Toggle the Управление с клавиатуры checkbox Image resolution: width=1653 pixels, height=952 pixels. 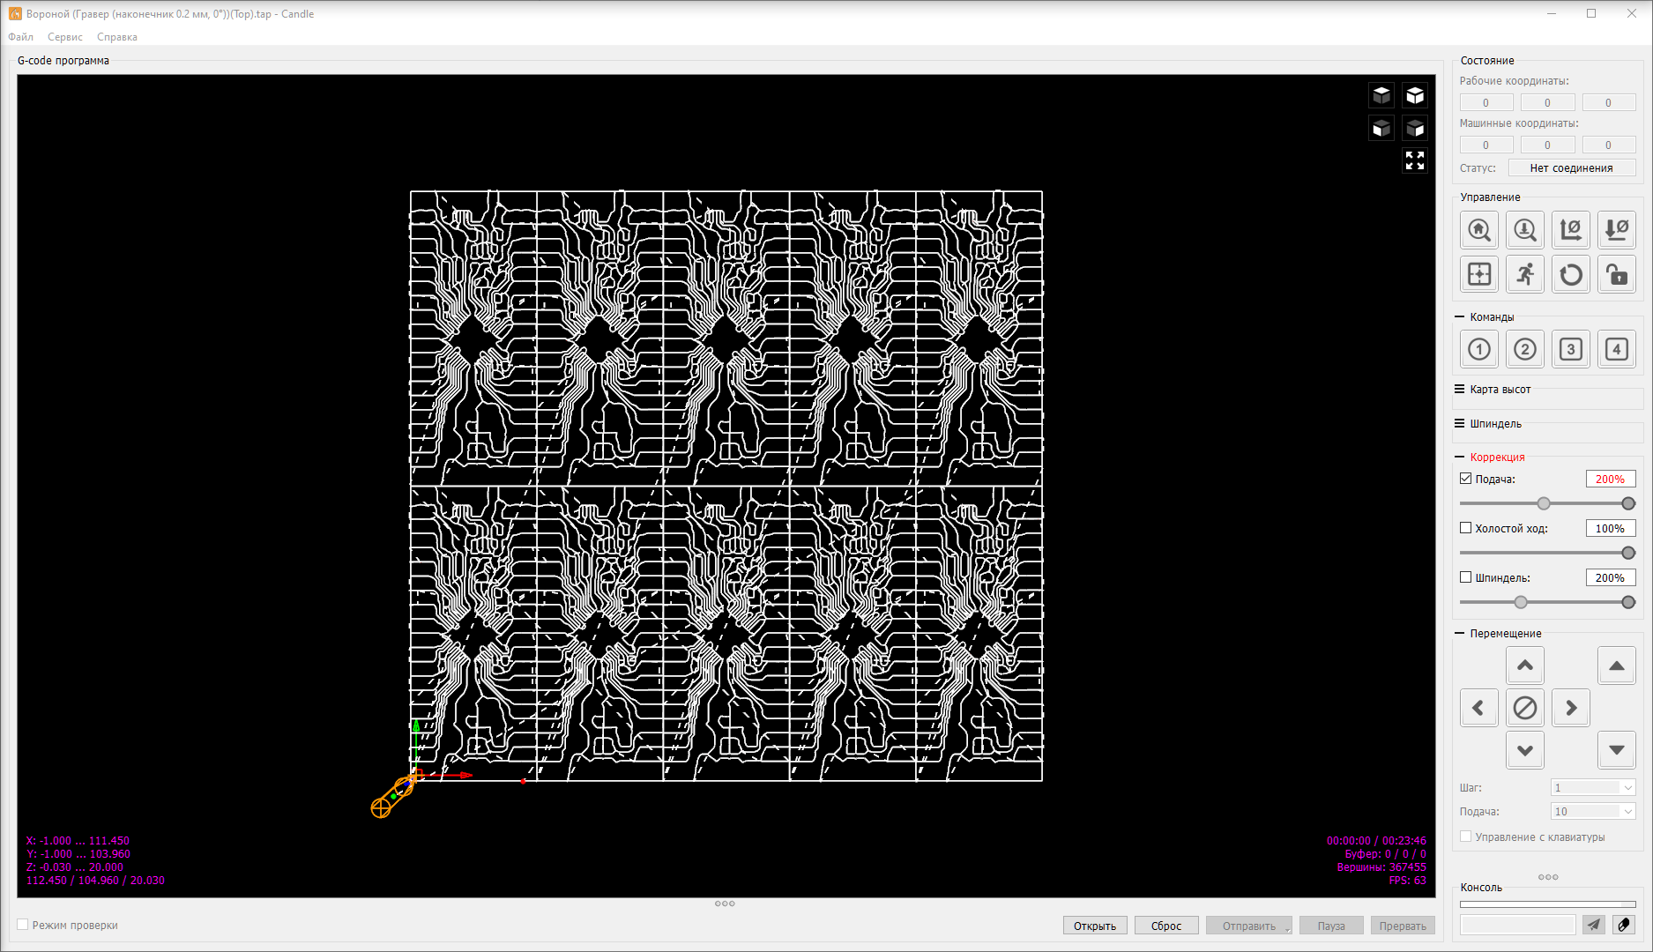(x=1466, y=837)
